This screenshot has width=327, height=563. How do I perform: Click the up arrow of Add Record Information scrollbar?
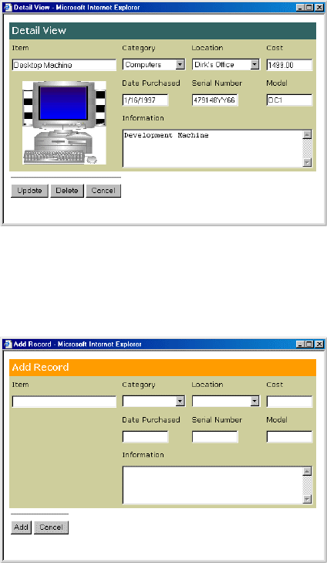[307, 471]
